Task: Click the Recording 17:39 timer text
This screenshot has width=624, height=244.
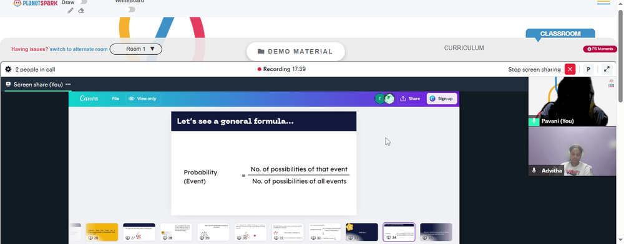Action: coord(284,69)
